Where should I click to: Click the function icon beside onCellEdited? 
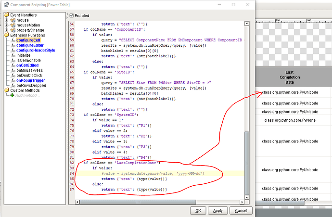(x=13, y=65)
